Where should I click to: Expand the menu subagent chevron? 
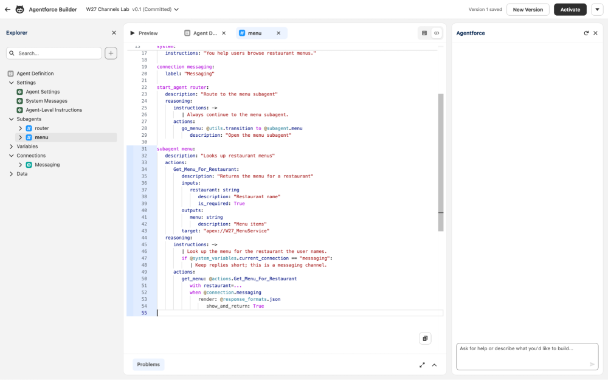tap(21, 137)
